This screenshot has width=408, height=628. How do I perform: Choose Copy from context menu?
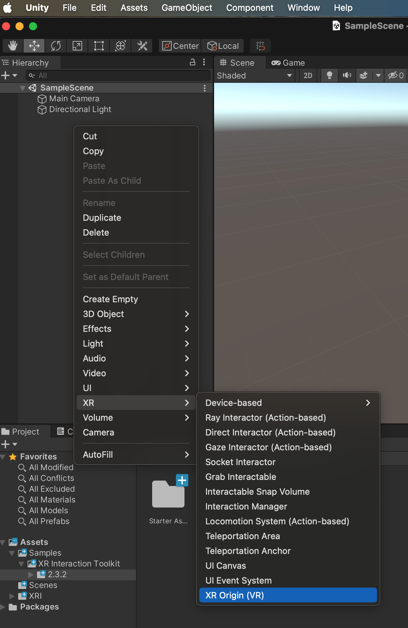pos(136,151)
